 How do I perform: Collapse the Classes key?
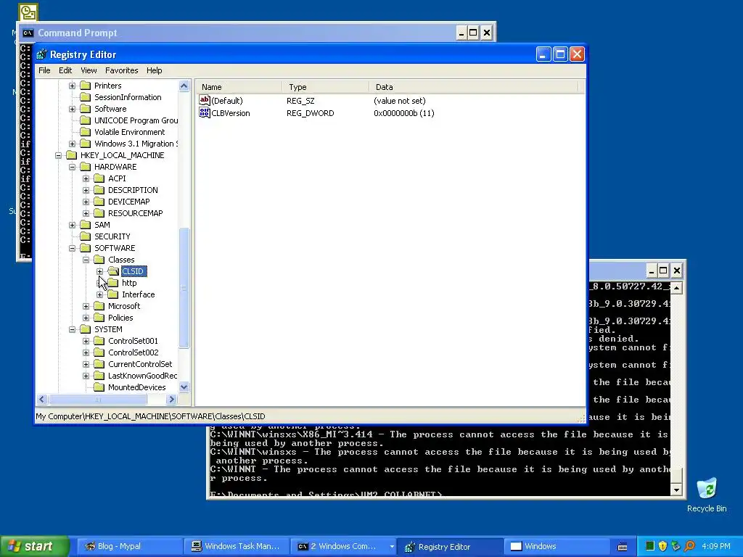86,260
